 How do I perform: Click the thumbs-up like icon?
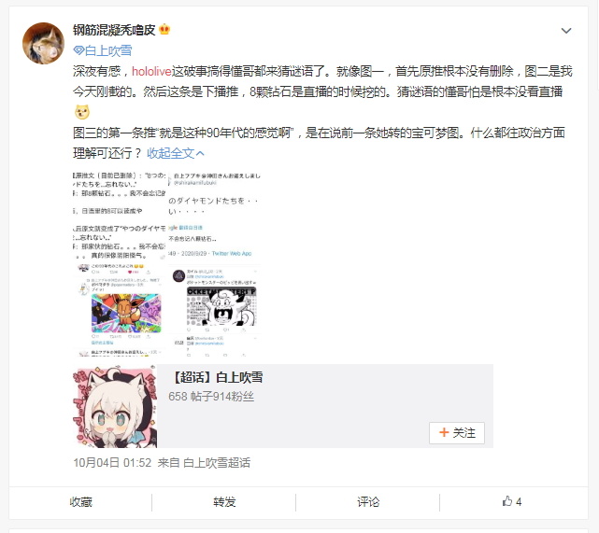506,501
